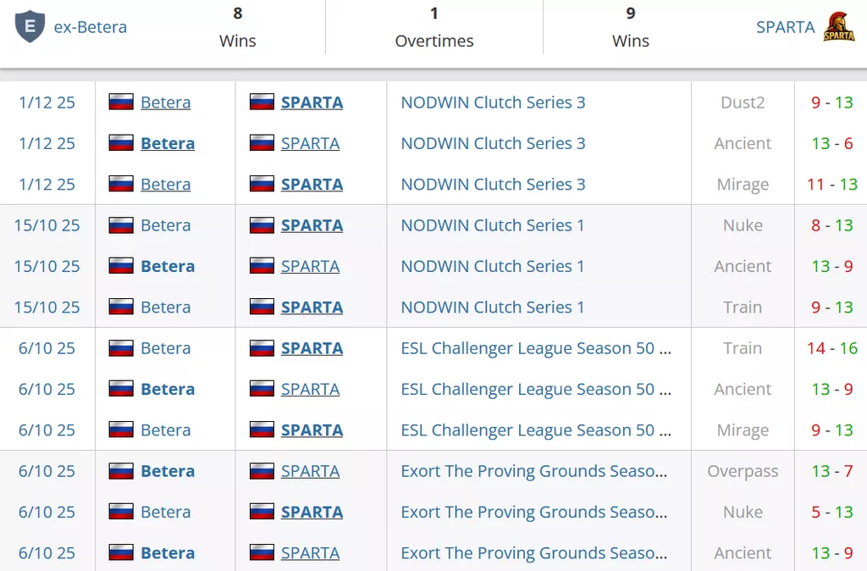Click the 1/12 25 date on Mirage row
The image size is (867, 571).
click(x=47, y=184)
